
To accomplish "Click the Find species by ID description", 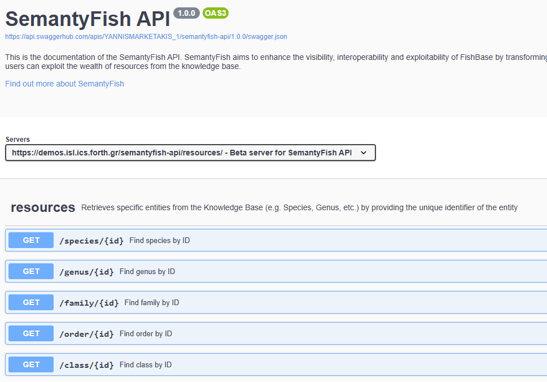I will tap(159, 241).
